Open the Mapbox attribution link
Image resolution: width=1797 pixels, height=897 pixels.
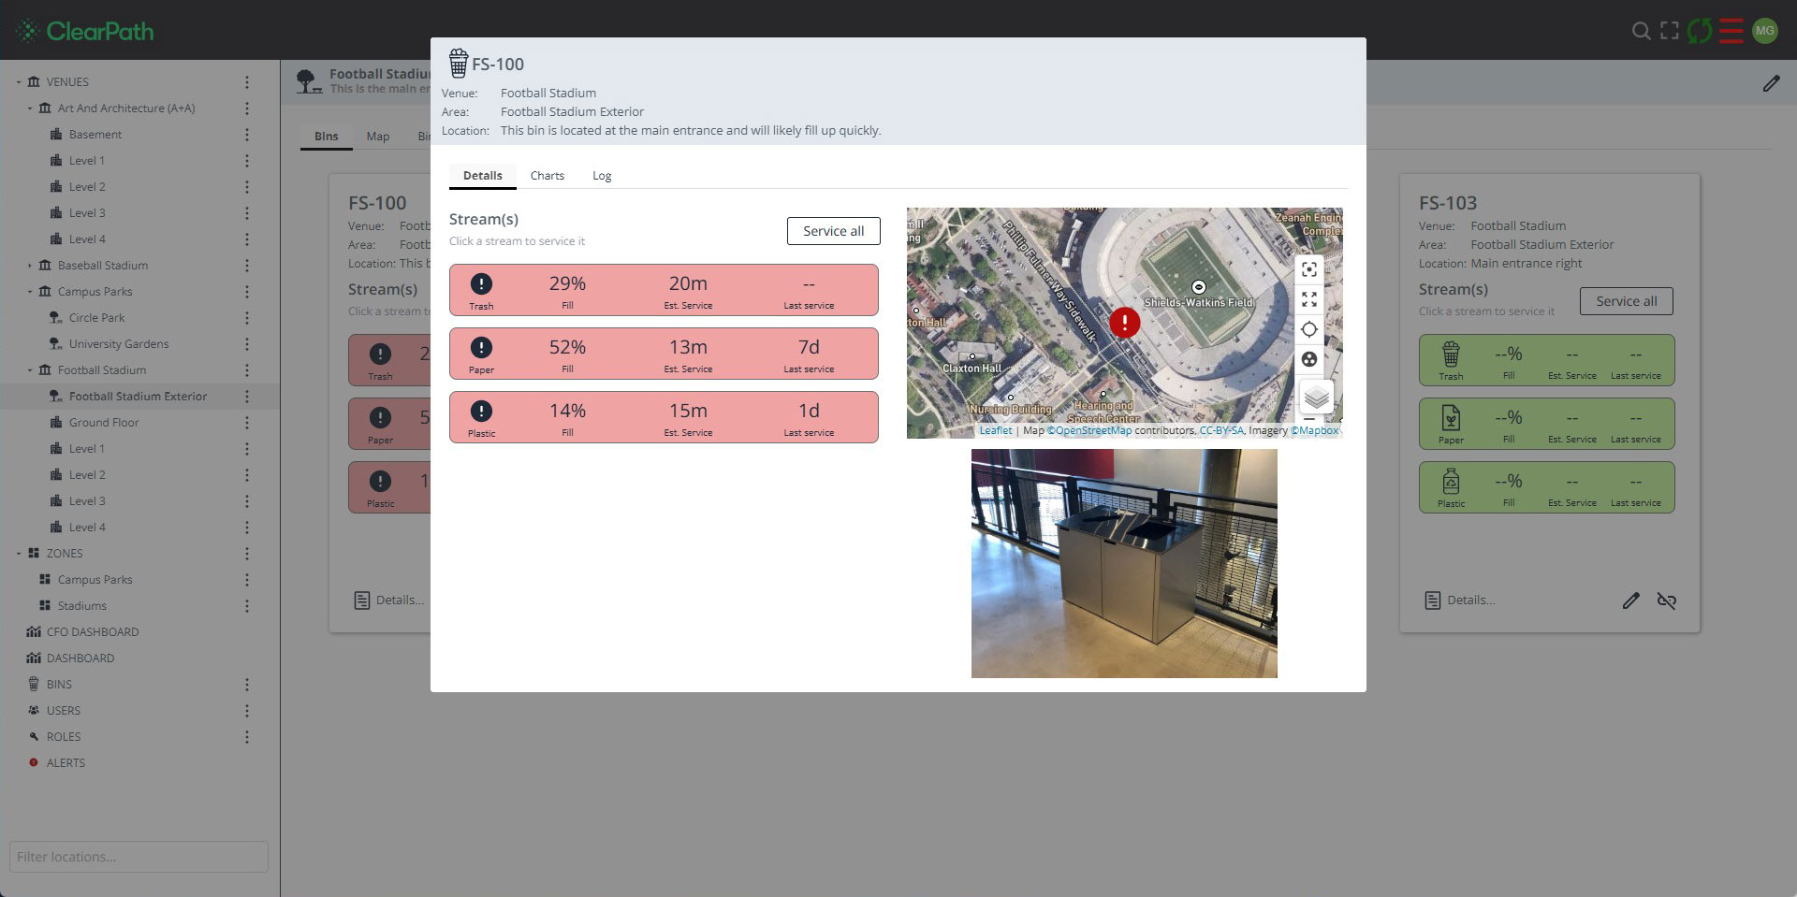tap(1315, 431)
